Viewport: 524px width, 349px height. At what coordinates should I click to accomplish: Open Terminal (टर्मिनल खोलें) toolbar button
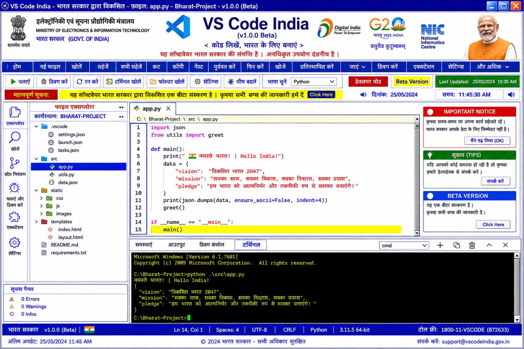(124, 82)
